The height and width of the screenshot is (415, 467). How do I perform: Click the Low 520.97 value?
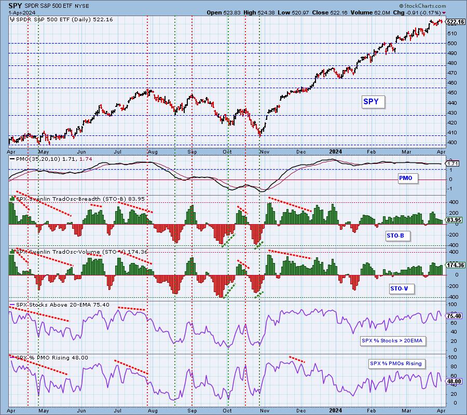293,12
